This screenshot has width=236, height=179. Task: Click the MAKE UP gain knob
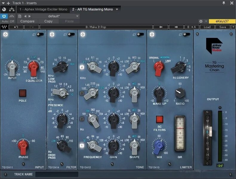[x=159, y=93]
